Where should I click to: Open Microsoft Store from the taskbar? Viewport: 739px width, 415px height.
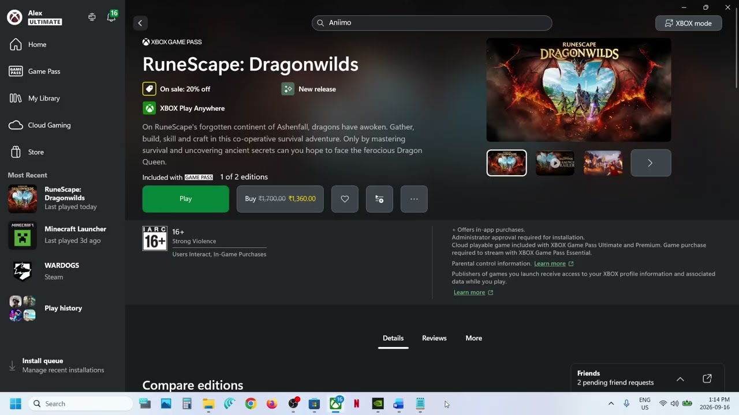coord(314,404)
